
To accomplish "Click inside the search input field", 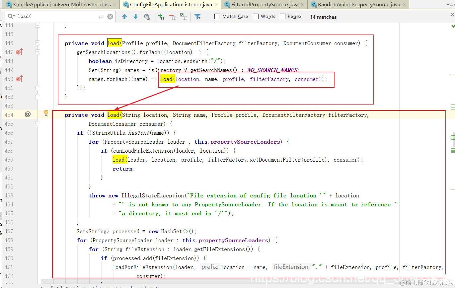I will [60, 17].
